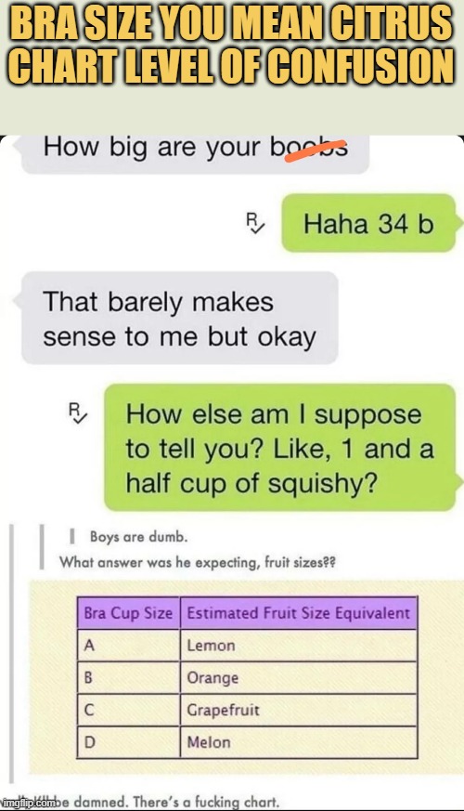Click cup size A row cell
The height and width of the screenshot is (811, 464).
[128, 646]
